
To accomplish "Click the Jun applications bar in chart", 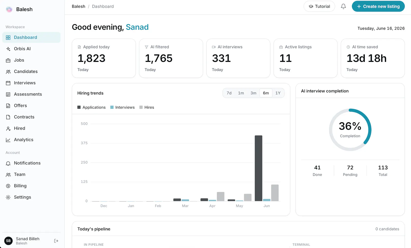I will 258,168.
